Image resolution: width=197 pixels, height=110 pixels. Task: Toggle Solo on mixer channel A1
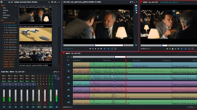(x=4, y=104)
